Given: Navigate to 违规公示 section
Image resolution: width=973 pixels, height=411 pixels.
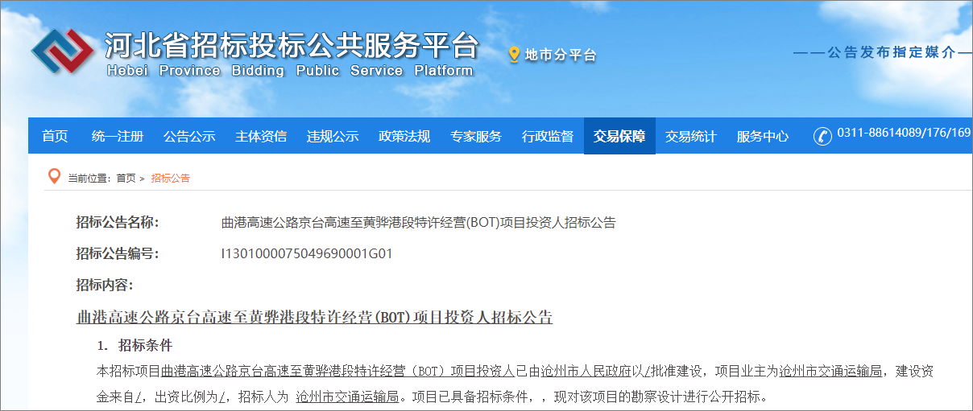Looking at the screenshot, I should [x=333, y=136].
